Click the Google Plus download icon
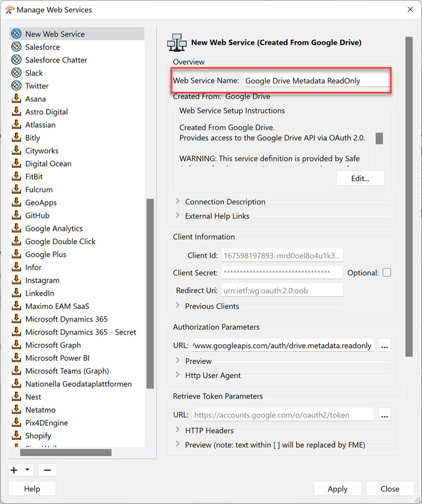 pyautogui.click(x=16, y=254)
